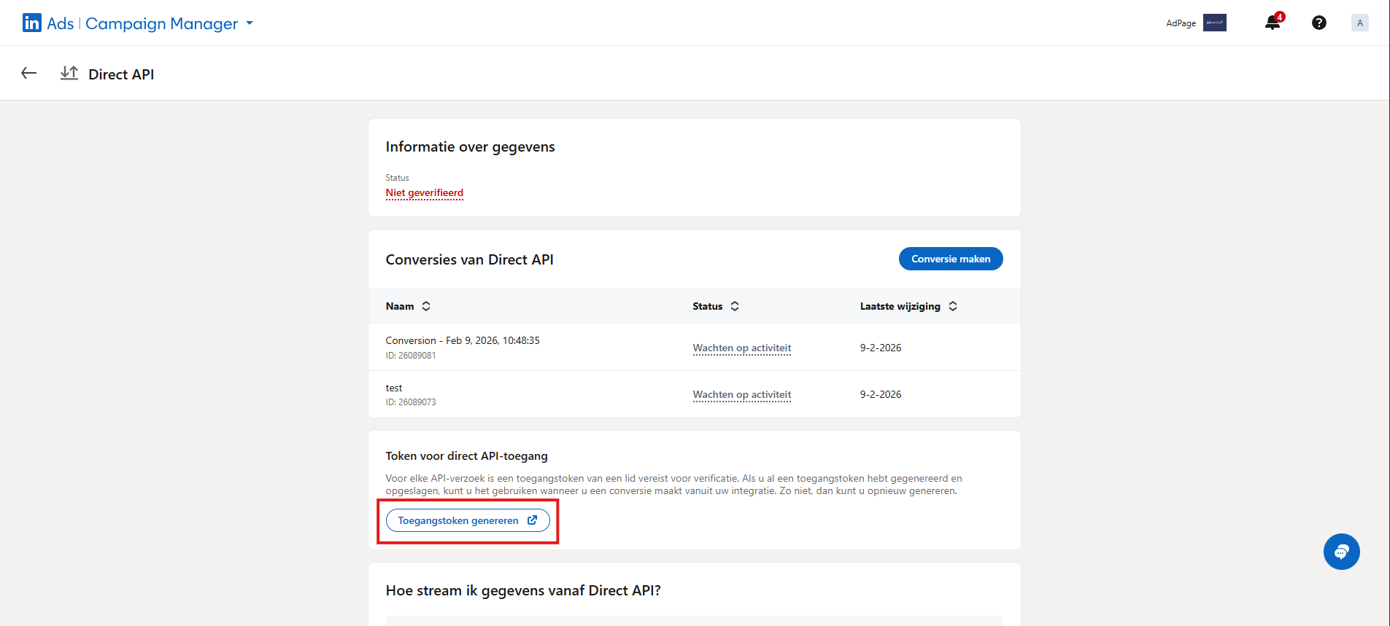Open the chat support bubble
Viewport: 1390px width, 626px height.
pos(1341,552)
